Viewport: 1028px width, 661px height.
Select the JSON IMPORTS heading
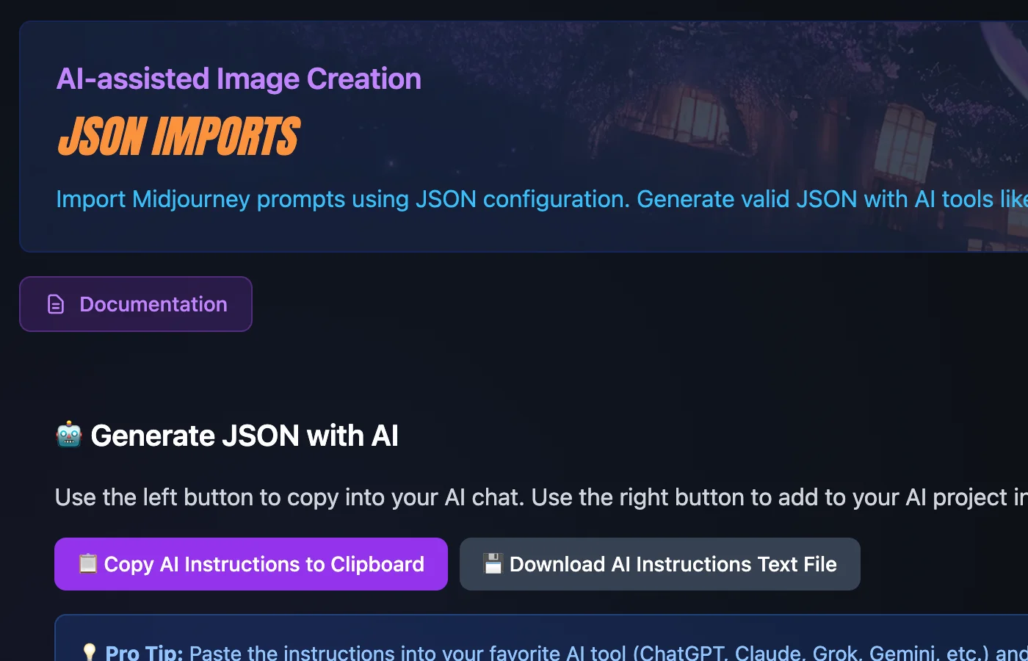(x=178, y=136)
